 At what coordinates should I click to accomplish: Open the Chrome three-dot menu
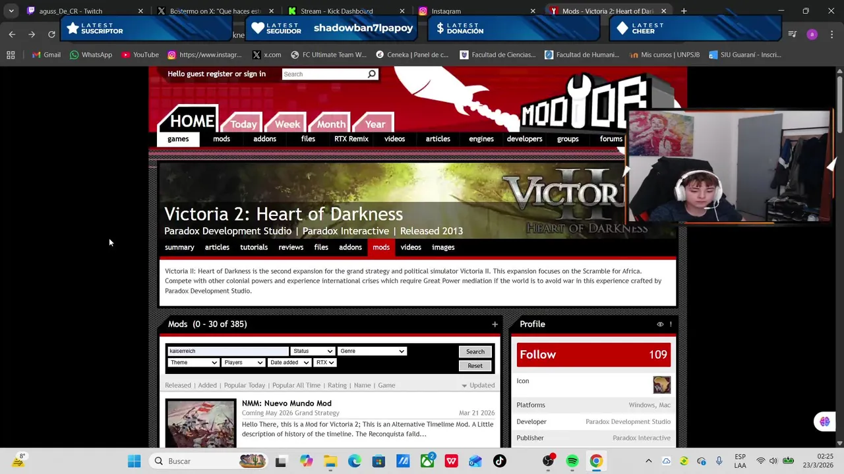click(x=831, y=34)
